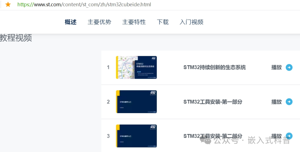Click the orange bookmark star icon

(8, 4)
